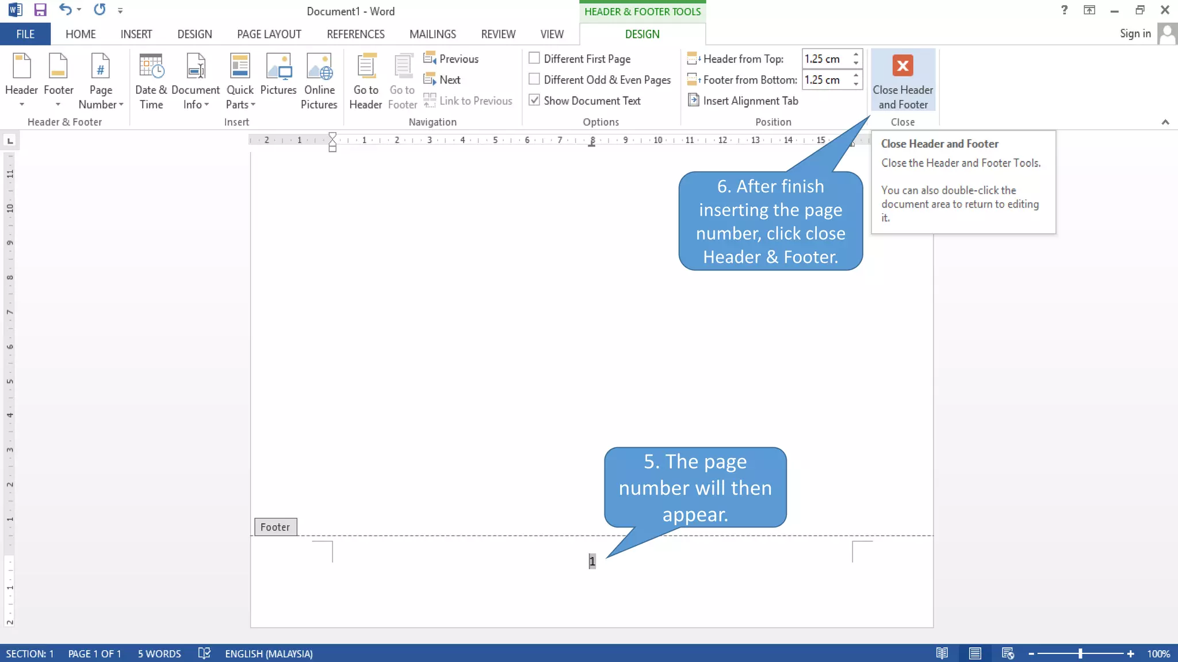The height and width of the screenshot is (662, 1178).
Task: Switch to Print Layout view
Action: (x=975, y=653)
